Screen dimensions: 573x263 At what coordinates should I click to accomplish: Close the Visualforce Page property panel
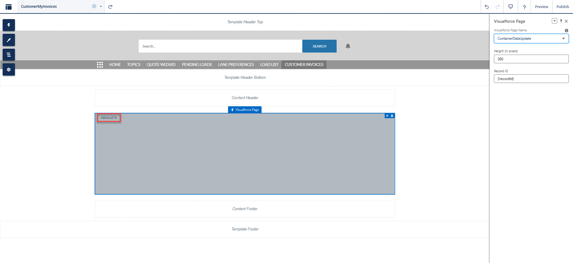pos(566,21)
